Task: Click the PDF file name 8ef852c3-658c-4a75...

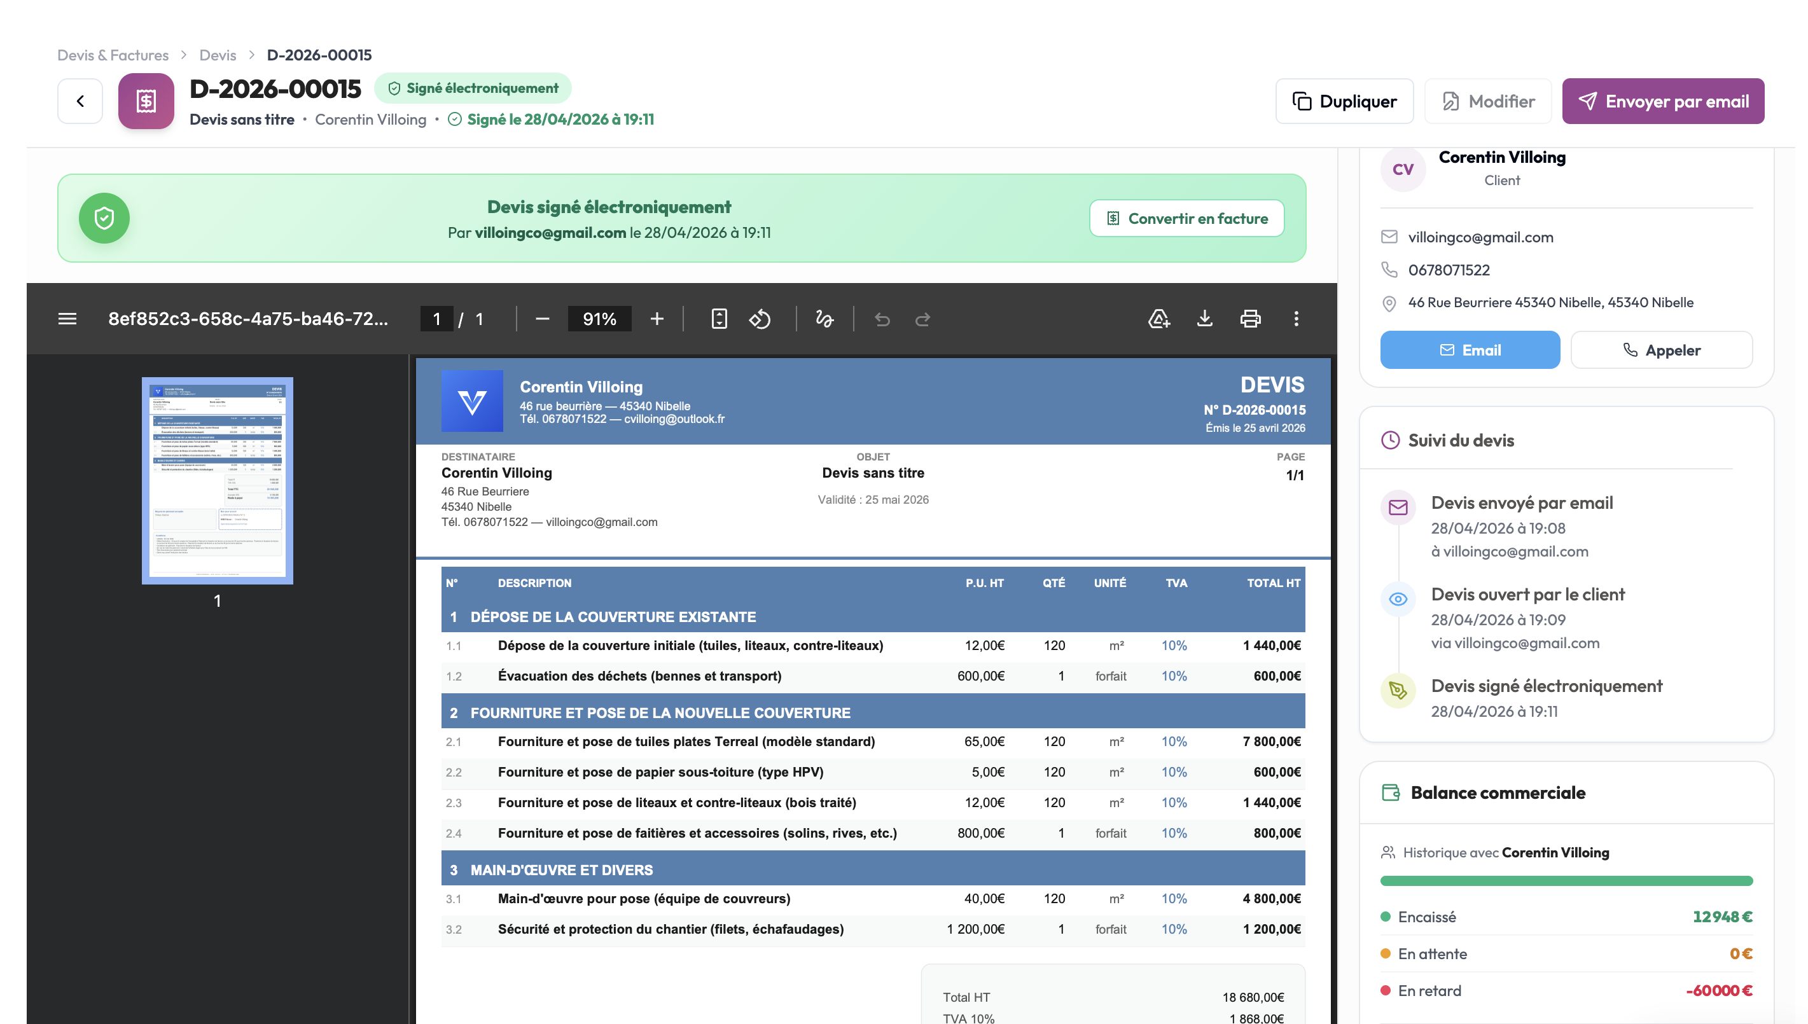Action: 247,319
